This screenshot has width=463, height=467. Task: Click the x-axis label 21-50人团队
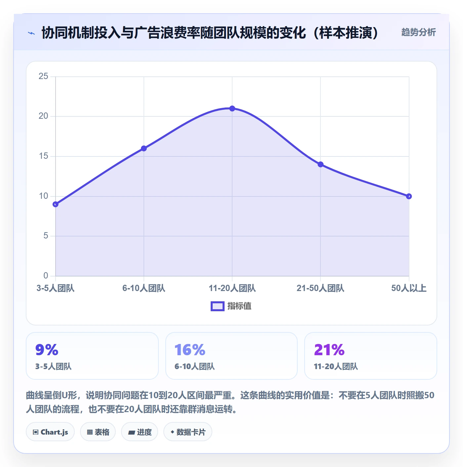click(320, 288)
